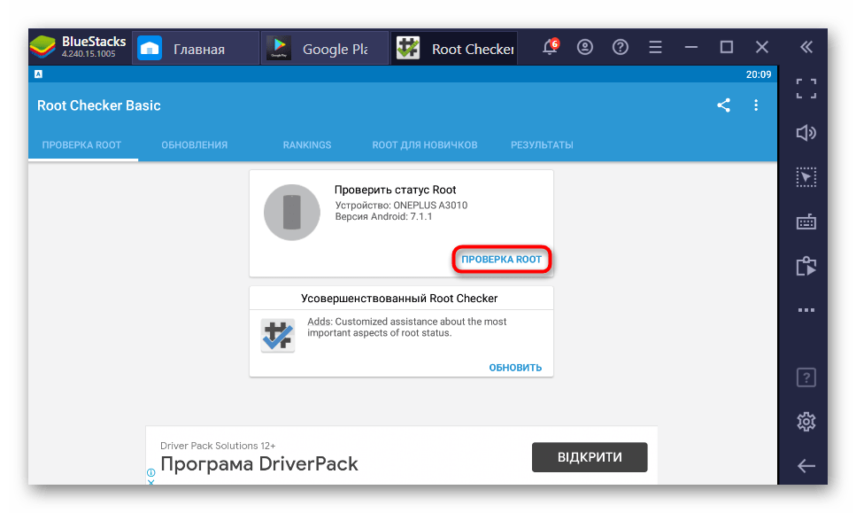Click the ОБНОВИТЬ button
Viewport: 856px width, 513px height.
(515, 368)
